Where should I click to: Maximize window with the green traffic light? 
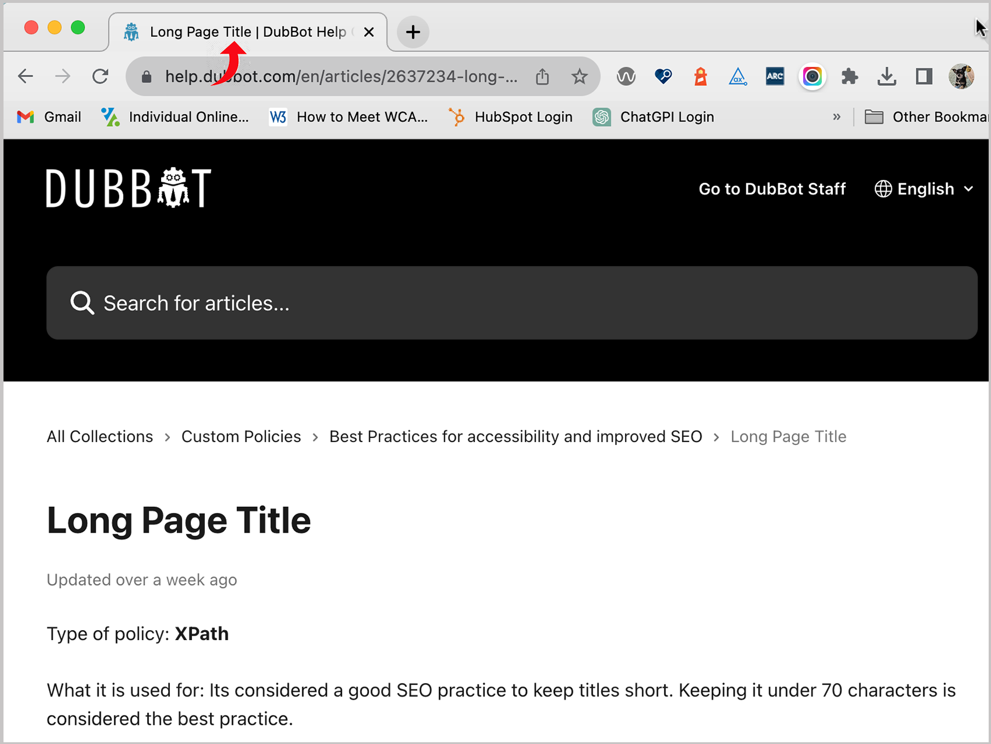pos(78,27)
